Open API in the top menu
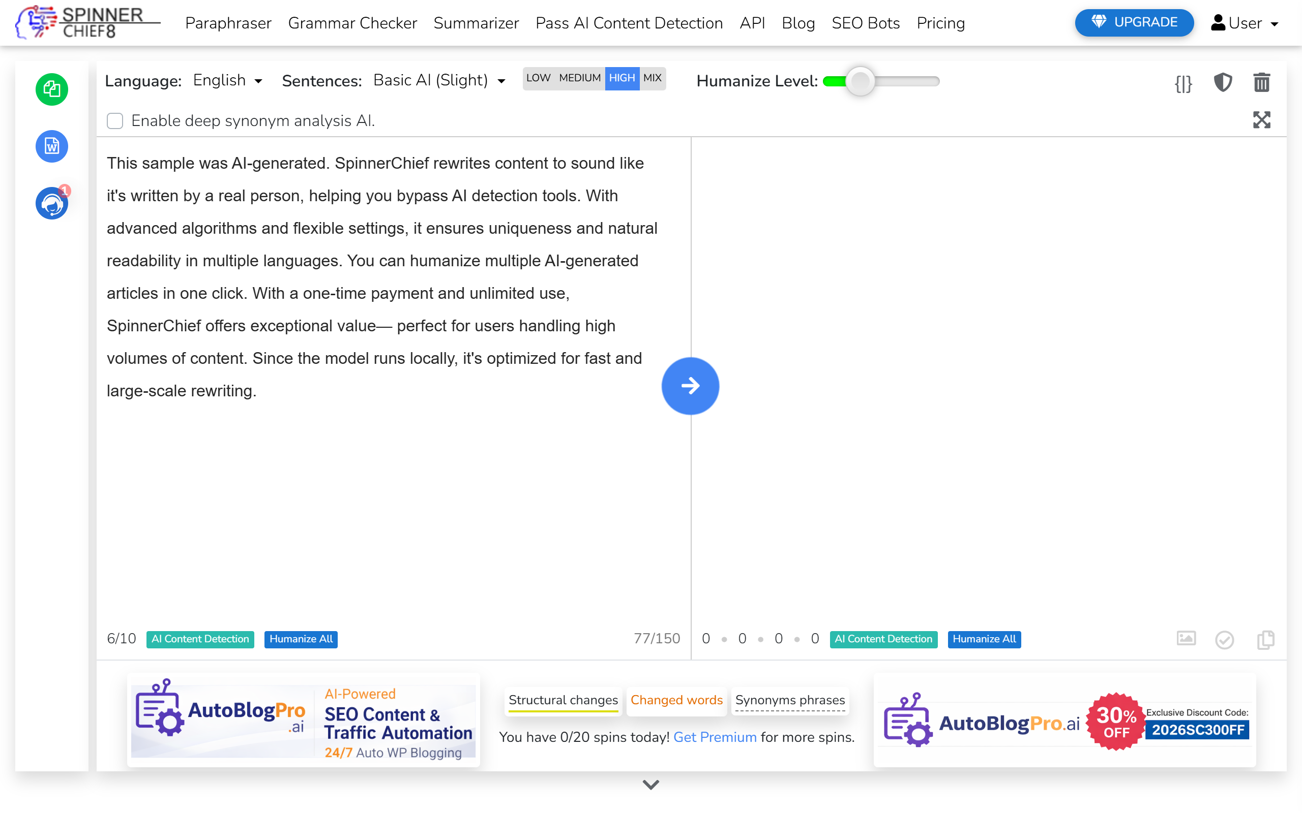 pos(752,23)
